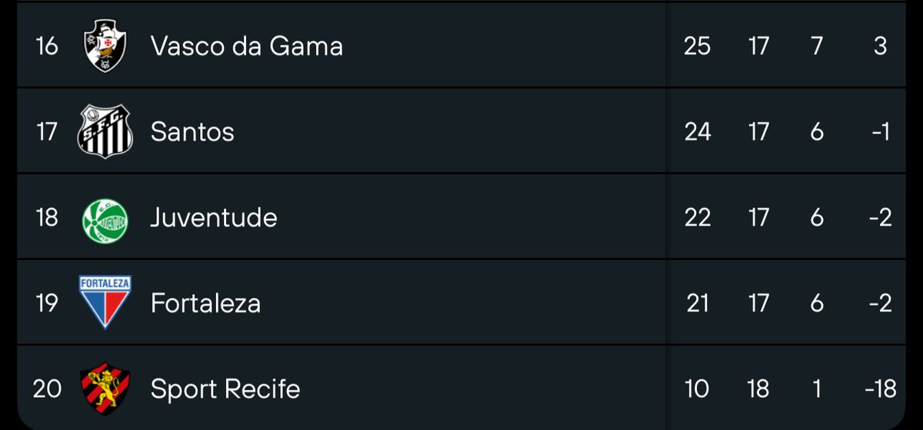The image size is (923, 430).
Task: Open the Santos team name
Action: click(192, 132)
